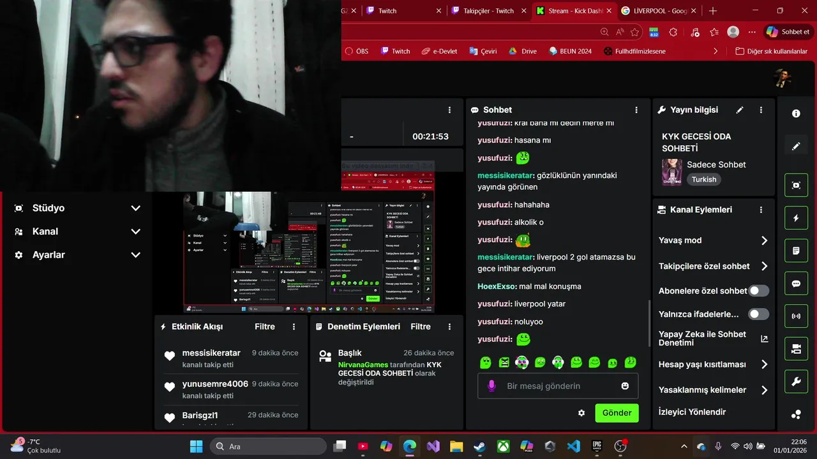Open the document list sidebar icon

pyautogui.click(x=796, y=251)
